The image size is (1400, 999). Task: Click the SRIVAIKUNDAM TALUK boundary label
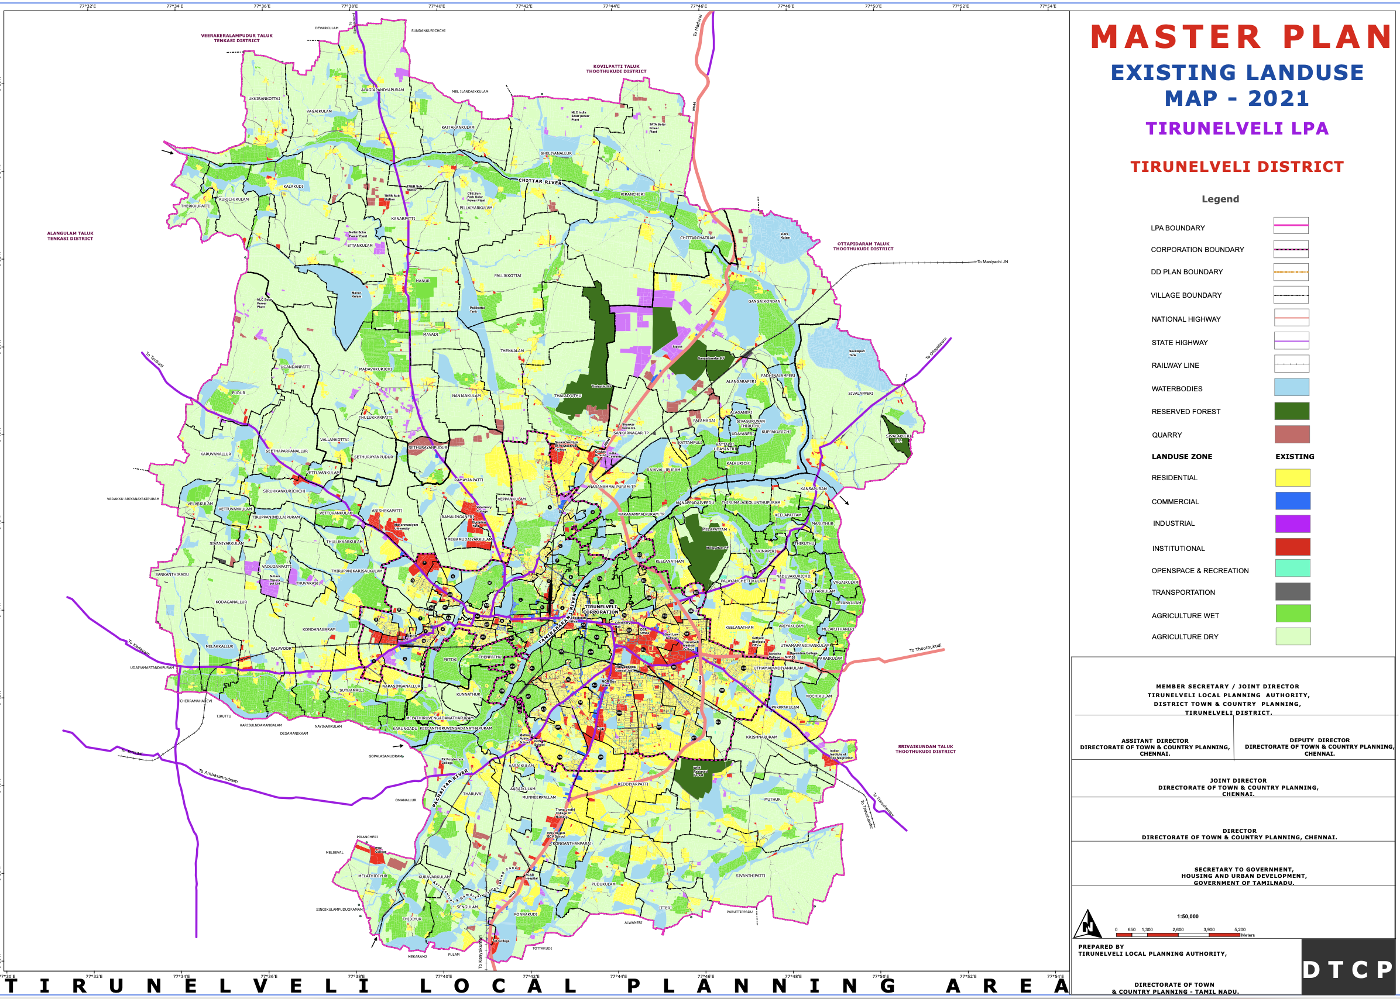click(x=925, y=749)
